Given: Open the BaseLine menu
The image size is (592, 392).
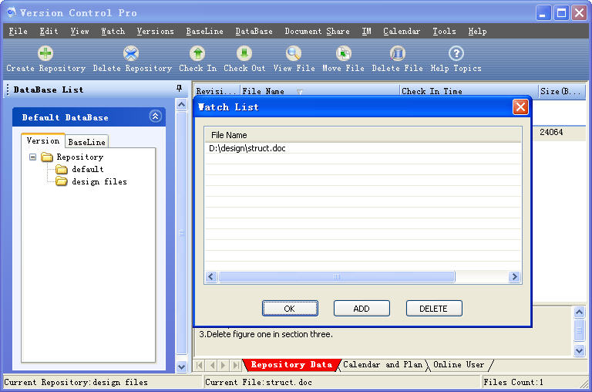Looking at the screenshot, I should tap(204, 32).
